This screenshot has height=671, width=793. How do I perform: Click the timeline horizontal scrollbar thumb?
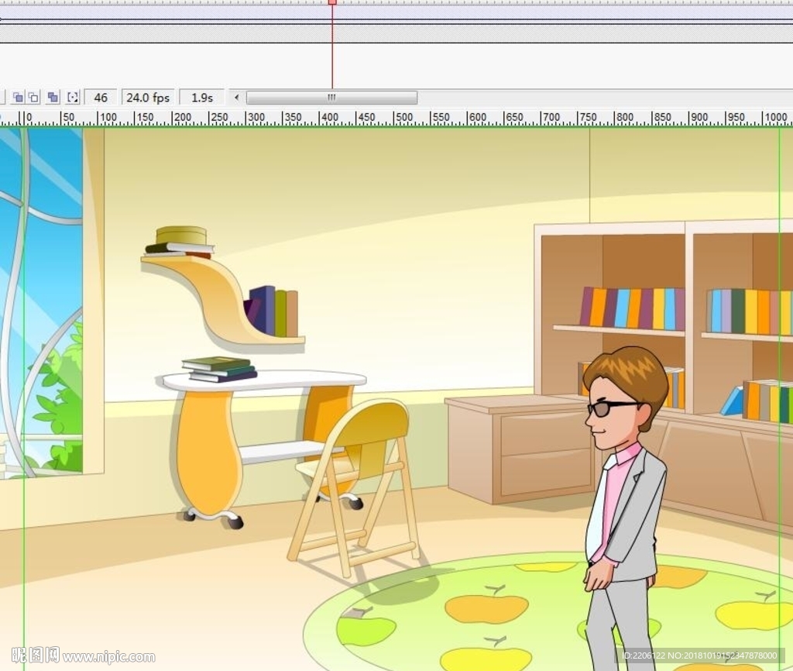pyautogui.click(x=331, y=97)
